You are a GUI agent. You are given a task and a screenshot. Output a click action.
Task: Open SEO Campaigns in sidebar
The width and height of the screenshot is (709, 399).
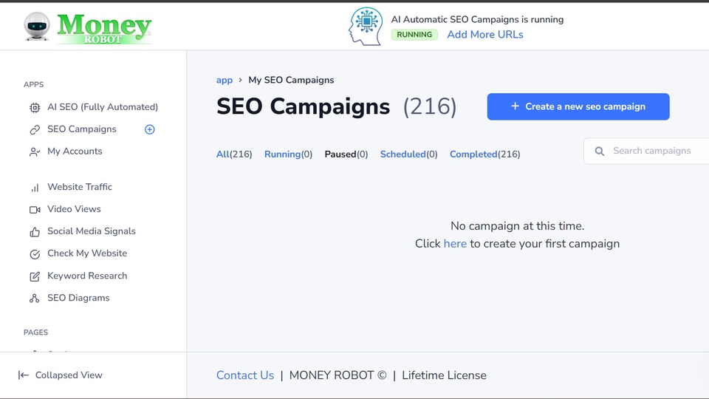(82, 129)
